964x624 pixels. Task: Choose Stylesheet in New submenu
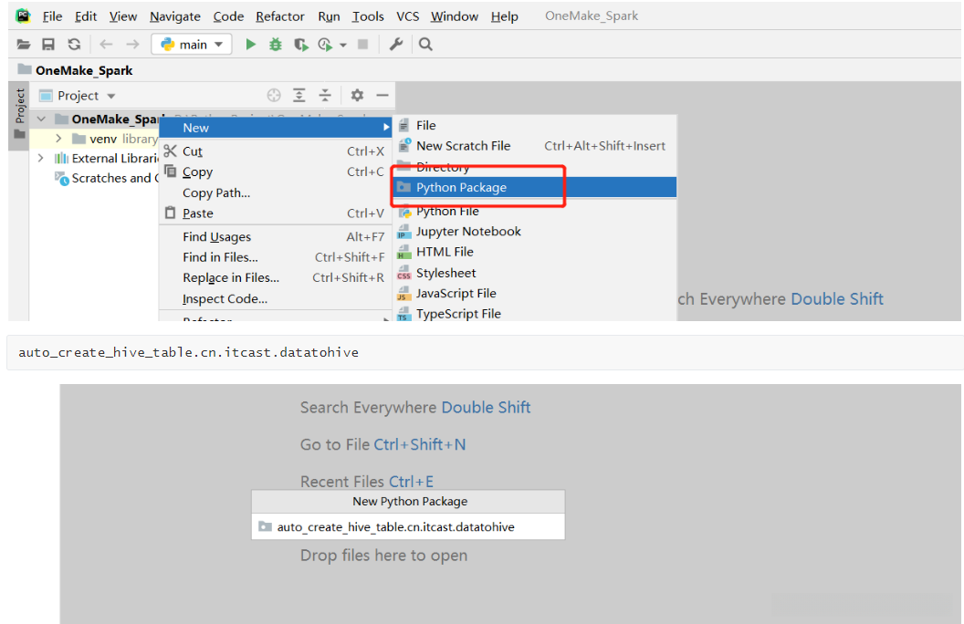pos(534,273)
